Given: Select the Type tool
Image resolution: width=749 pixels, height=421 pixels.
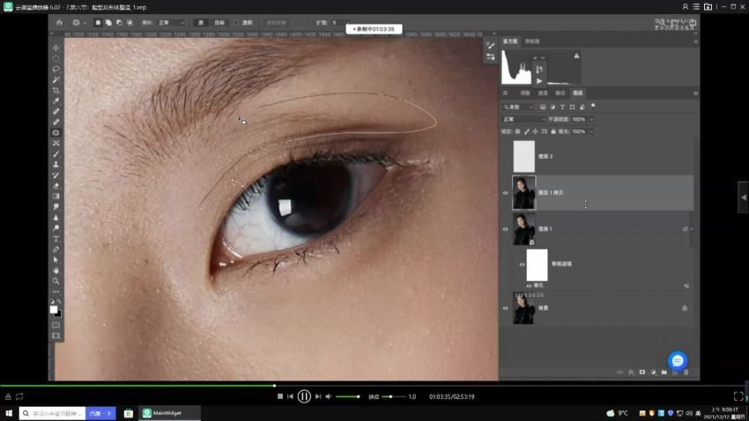Looking at the screenshot, I should pos(56,239).
